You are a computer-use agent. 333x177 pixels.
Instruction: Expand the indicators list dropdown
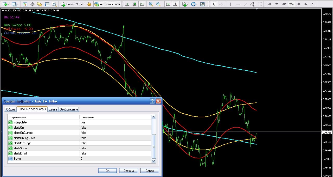188,4
